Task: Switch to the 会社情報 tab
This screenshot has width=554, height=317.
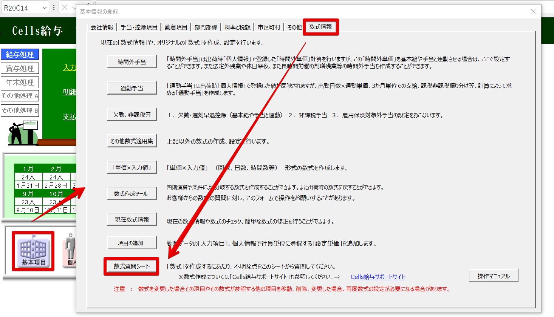Action: (102, 27)
